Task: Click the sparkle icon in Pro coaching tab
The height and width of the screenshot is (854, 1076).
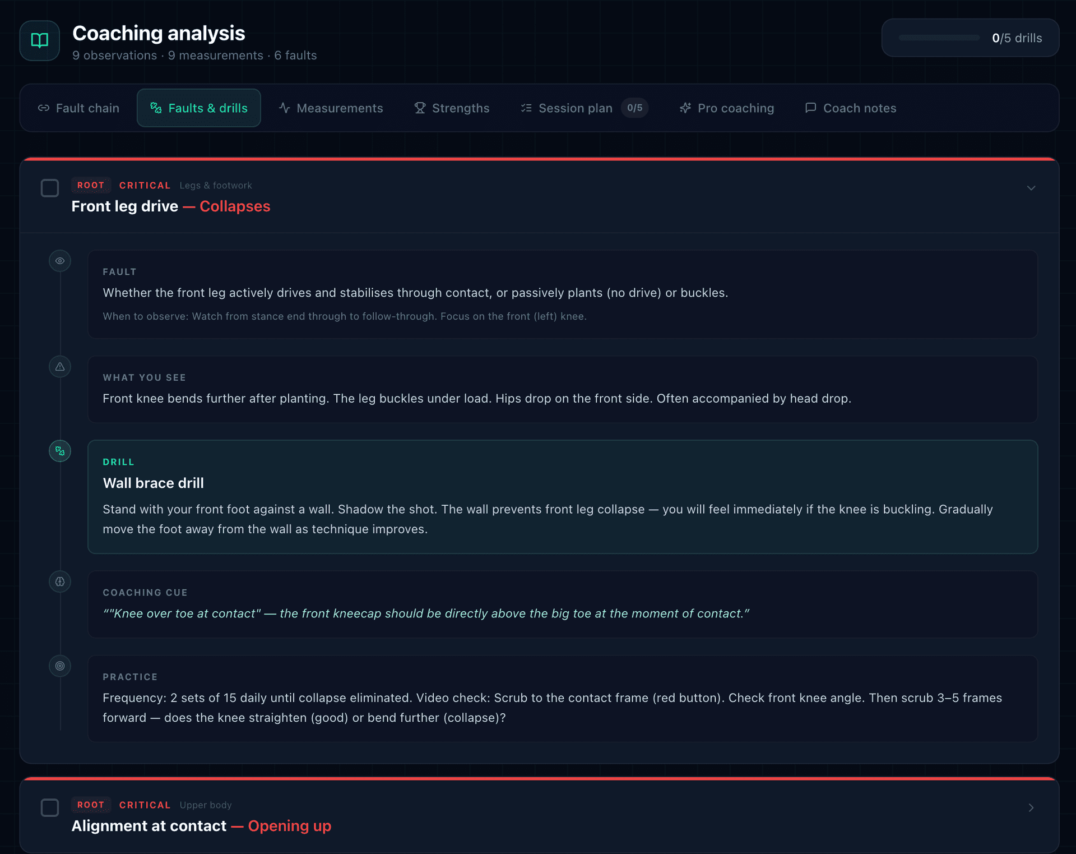Action: coord(685,108)
